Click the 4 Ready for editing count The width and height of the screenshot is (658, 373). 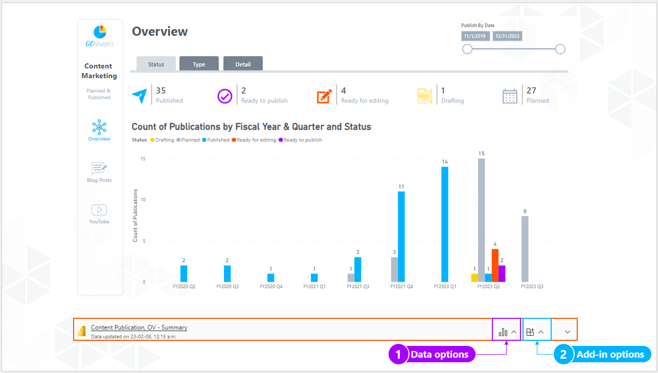pos(344,90)
